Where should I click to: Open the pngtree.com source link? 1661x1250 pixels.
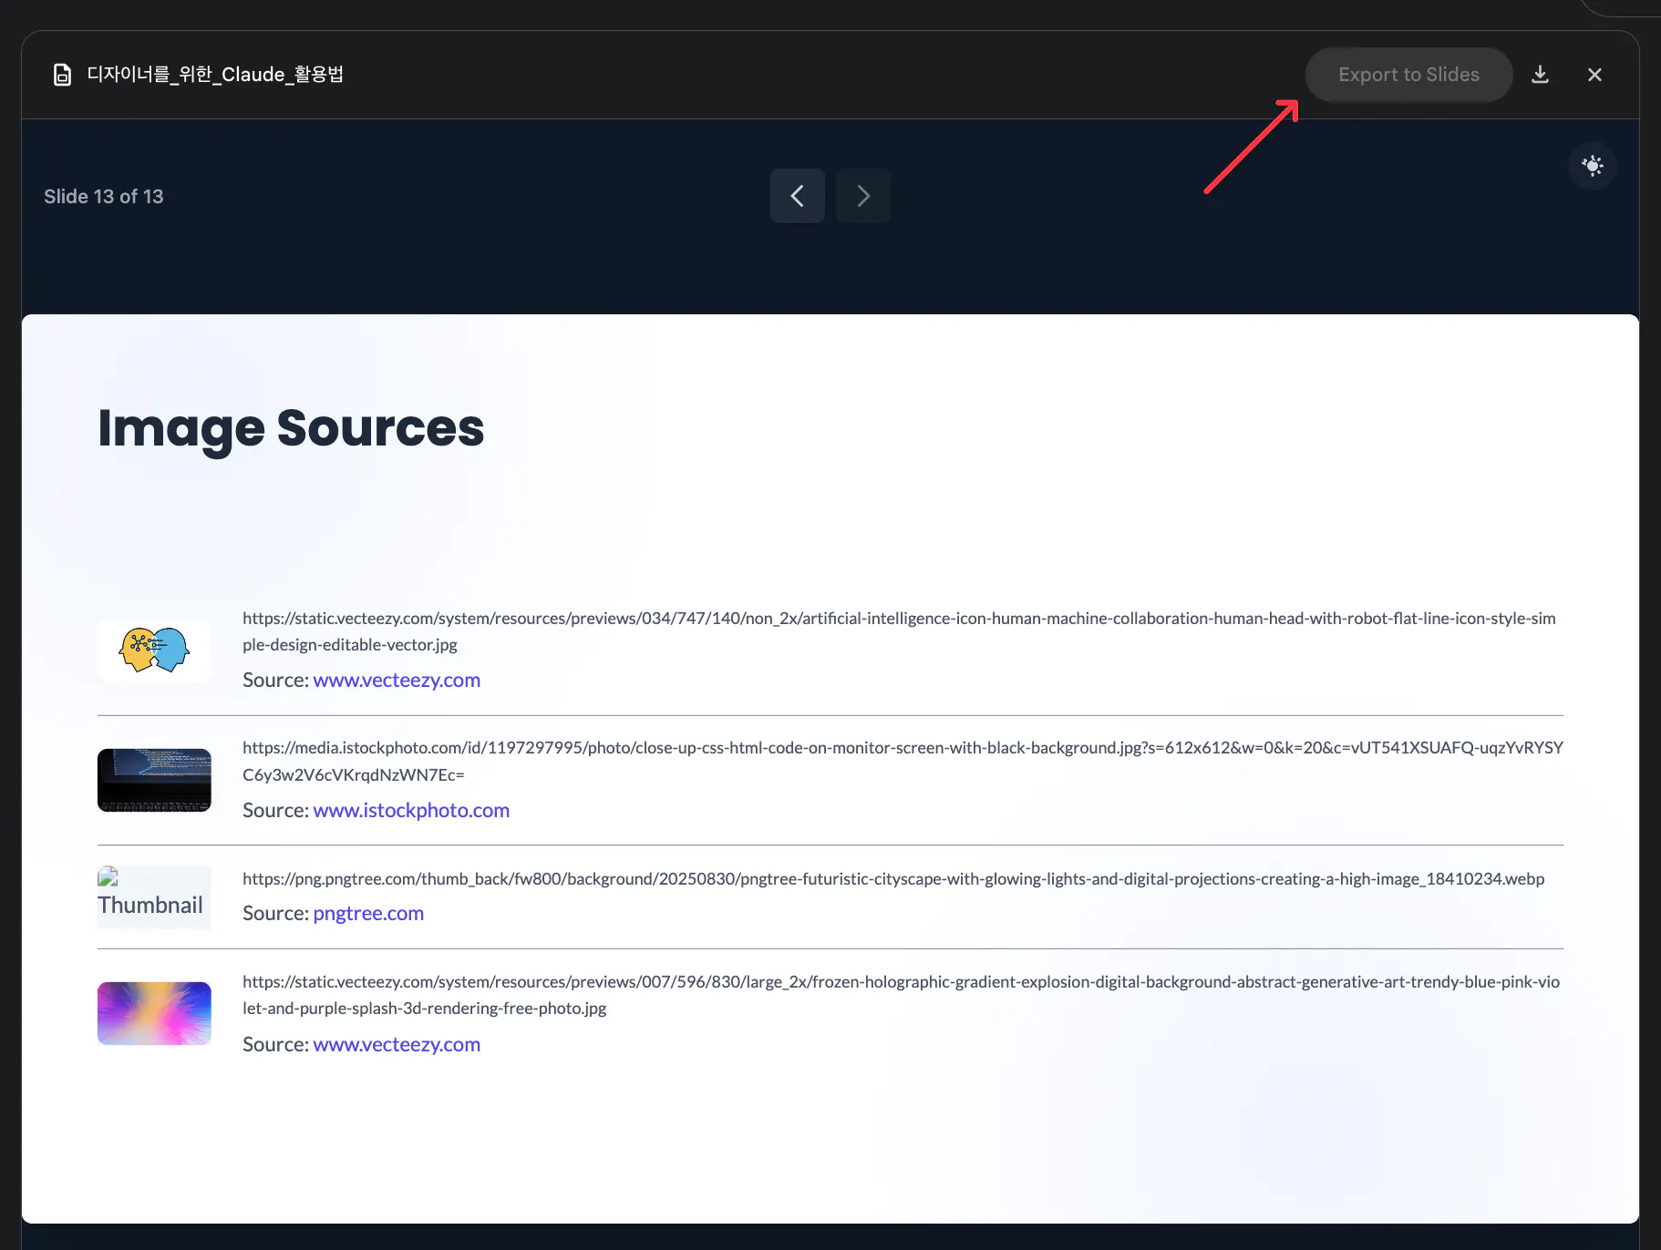(x=368, y=913)
